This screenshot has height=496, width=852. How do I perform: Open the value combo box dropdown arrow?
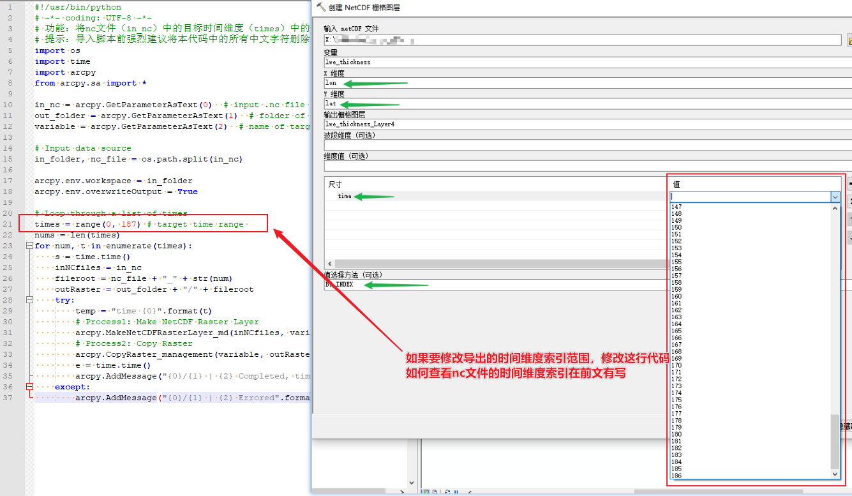point(835,197)
